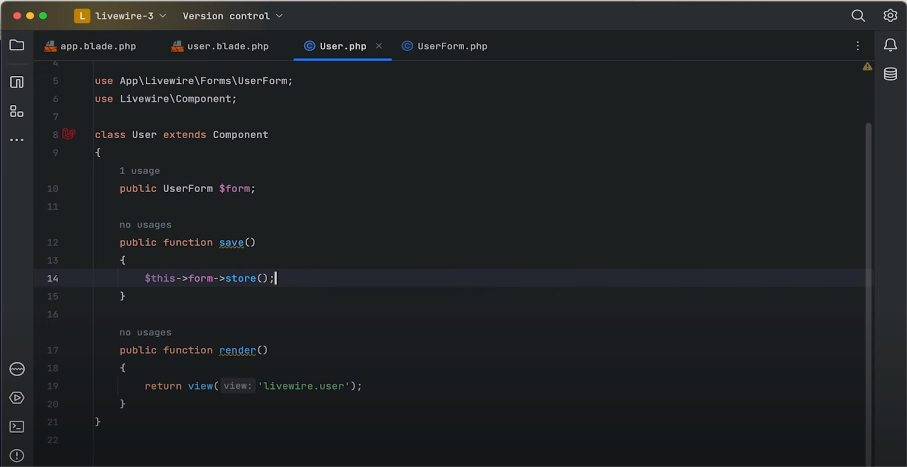Viewport: 907px width, 467px height.
Task: Open the Project folder tool window
Action: (17, 45)
